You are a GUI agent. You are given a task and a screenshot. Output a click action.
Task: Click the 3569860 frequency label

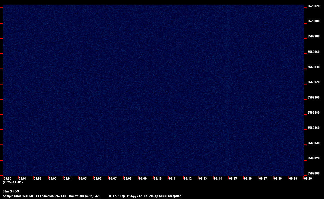[313, 128]
